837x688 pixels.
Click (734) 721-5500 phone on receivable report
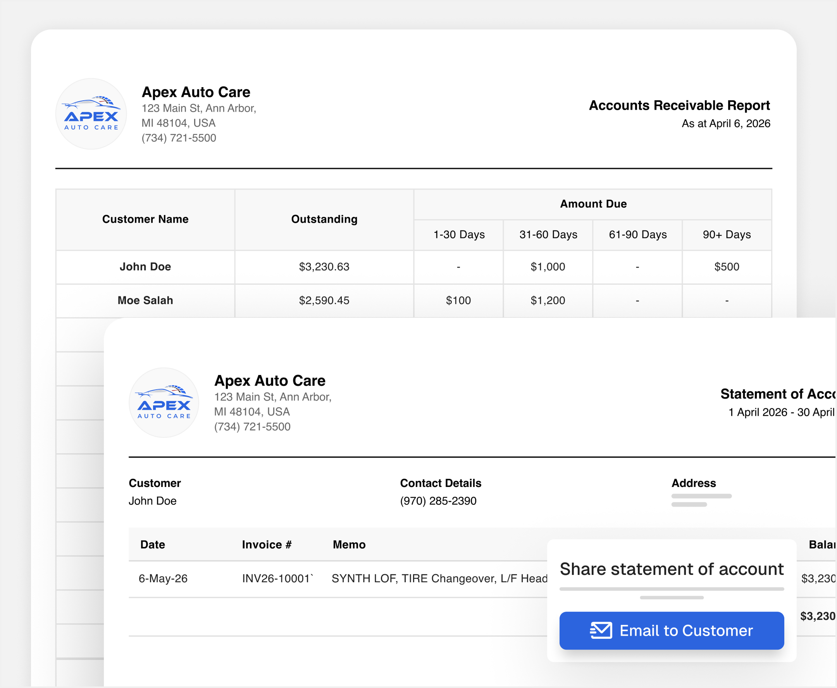tap(179, 138)
